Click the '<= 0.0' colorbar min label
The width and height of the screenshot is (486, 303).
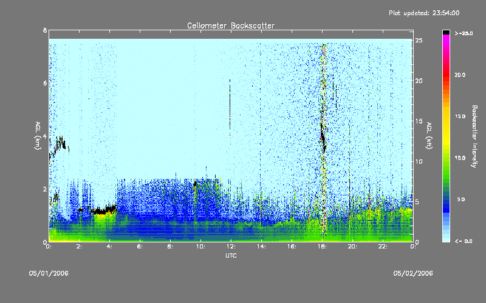click(x=464, y=241)
